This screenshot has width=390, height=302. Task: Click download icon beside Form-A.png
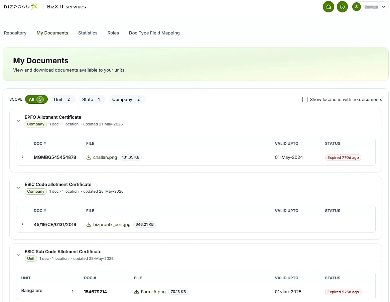click(x=136, y=292)
